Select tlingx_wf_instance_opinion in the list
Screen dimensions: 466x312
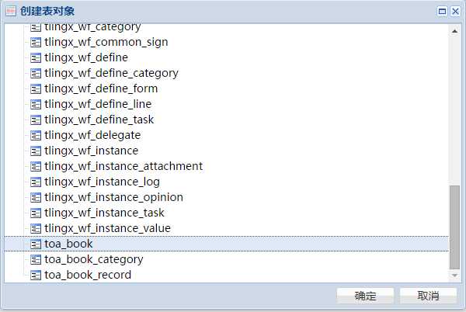click(x=114, y=197)
